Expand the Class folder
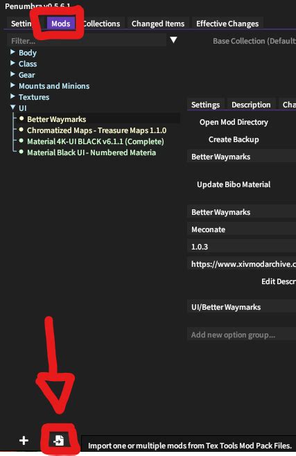The height and width of the screenshot is (456, 296). (12, 63)
